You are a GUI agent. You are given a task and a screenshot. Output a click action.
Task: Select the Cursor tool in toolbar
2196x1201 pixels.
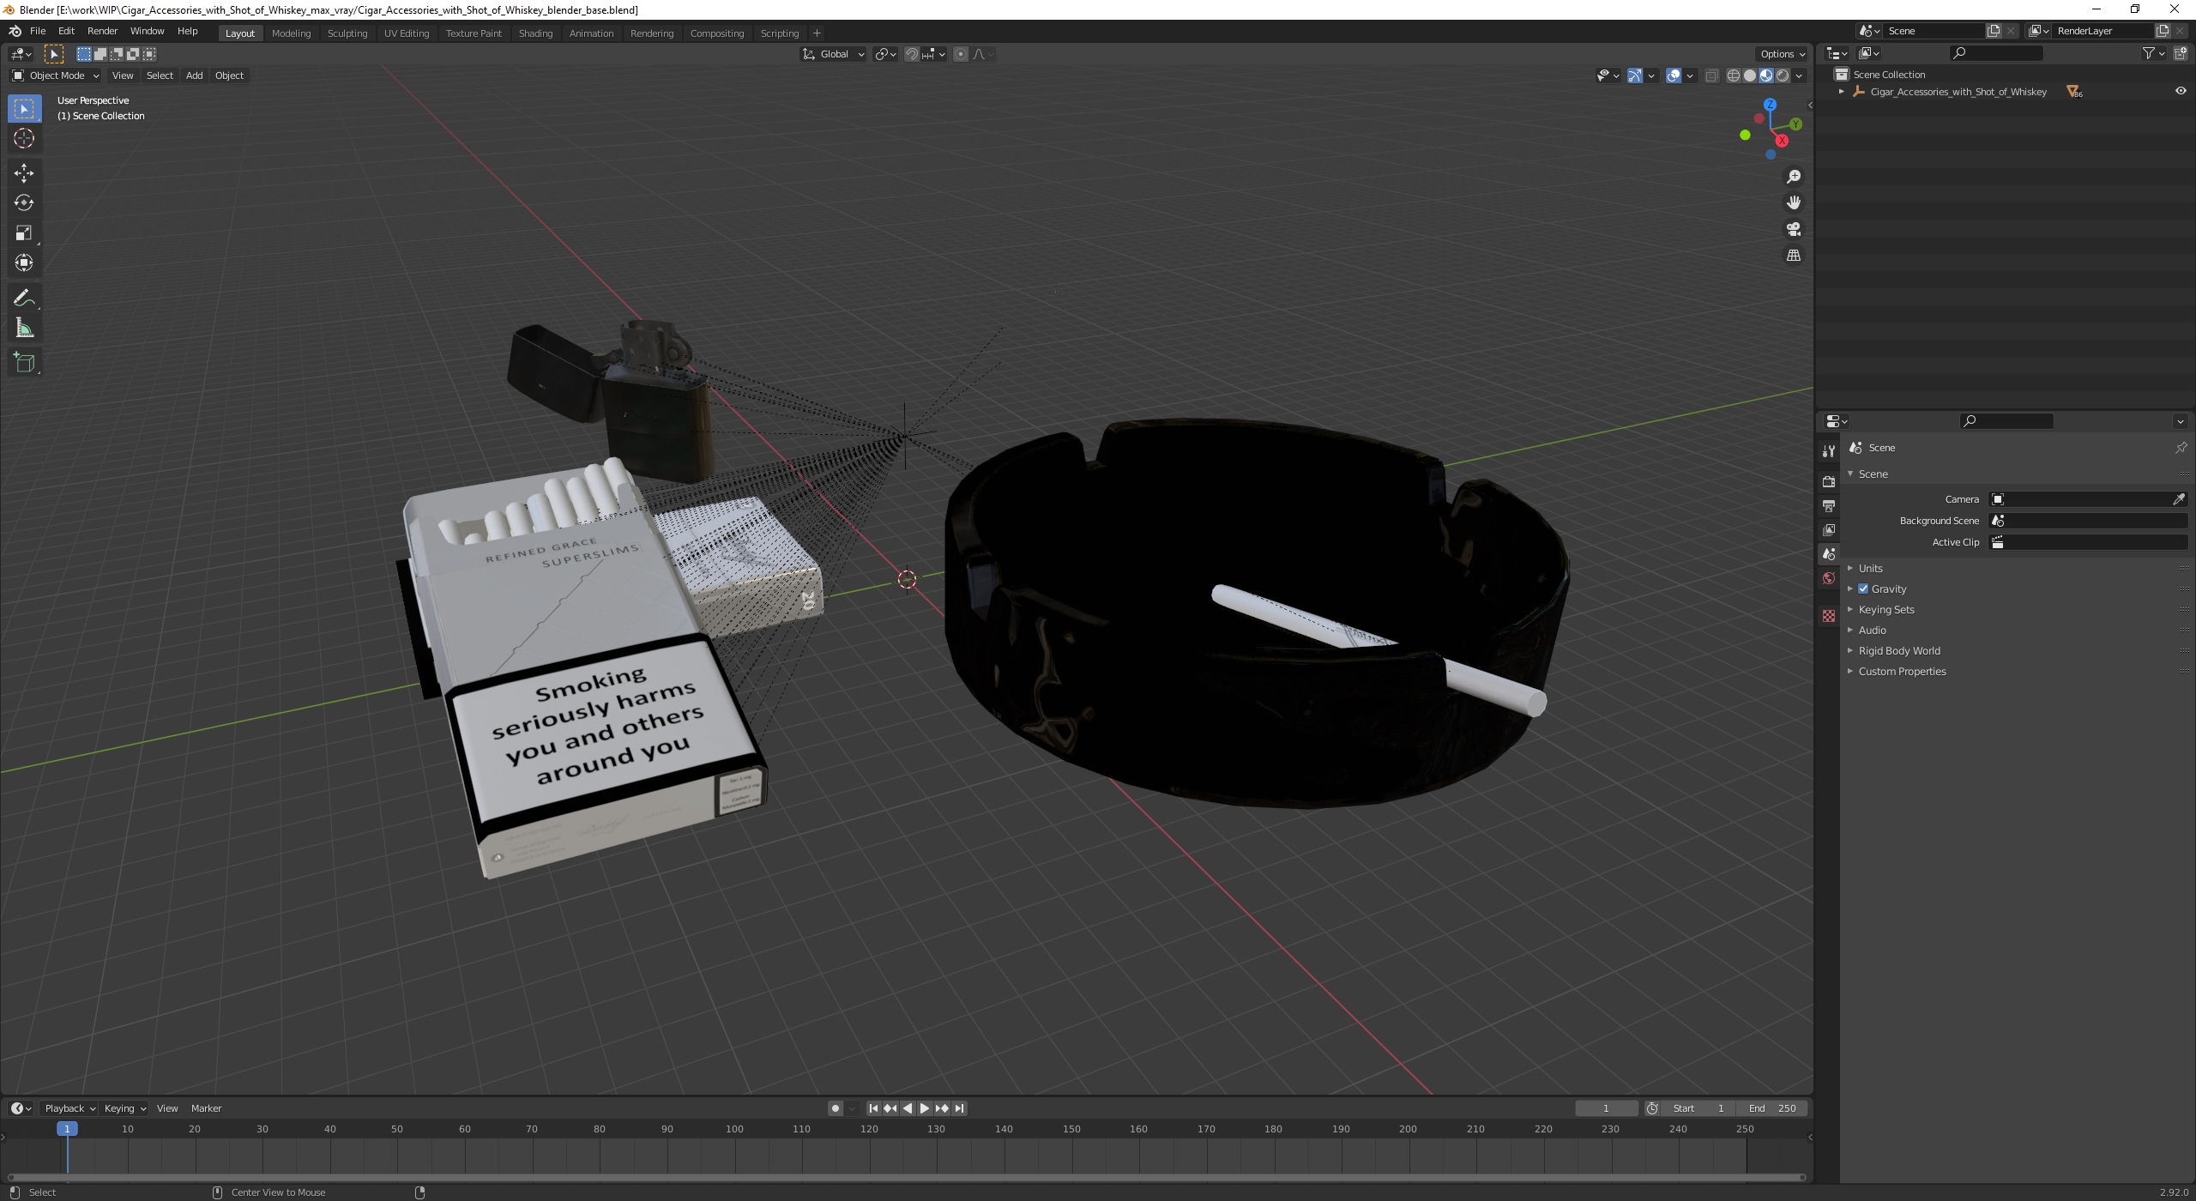click(24, 138)
